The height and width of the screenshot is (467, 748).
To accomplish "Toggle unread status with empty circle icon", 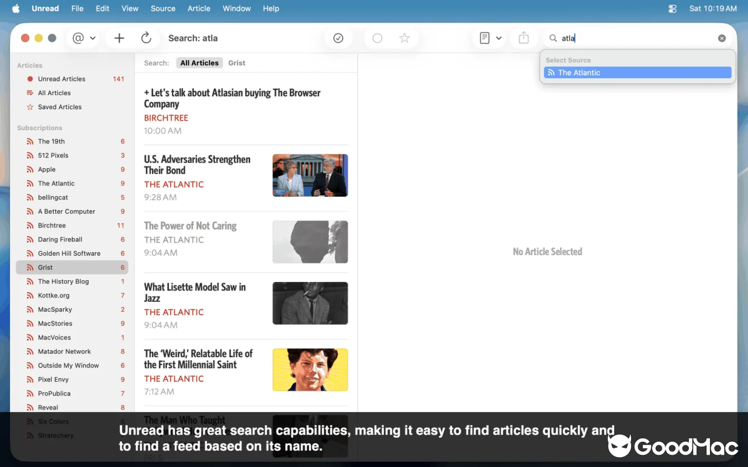I will [378, 38].
